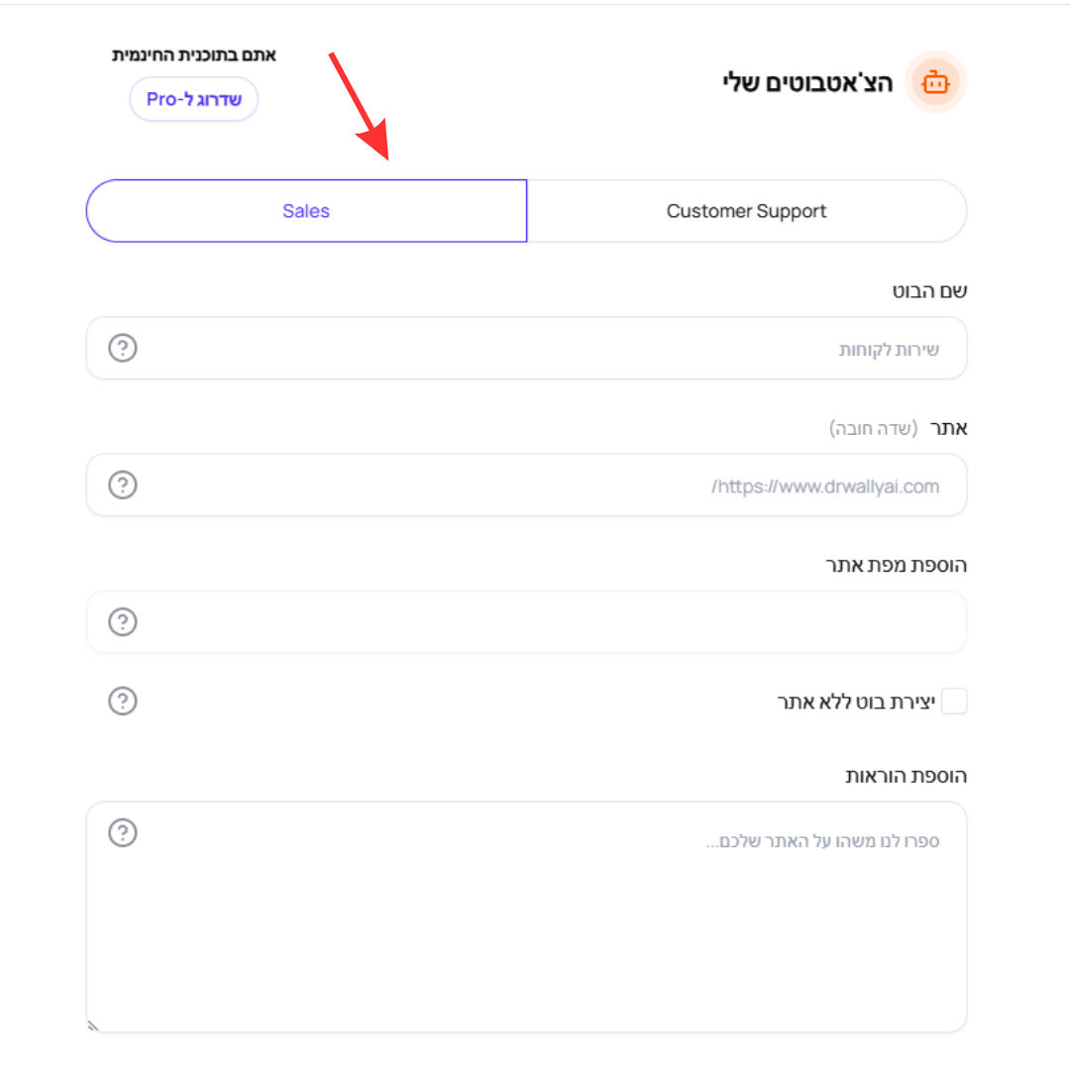Click the website URL input field
Viewport: 1070px width, 1070px height.
point(526,485)
